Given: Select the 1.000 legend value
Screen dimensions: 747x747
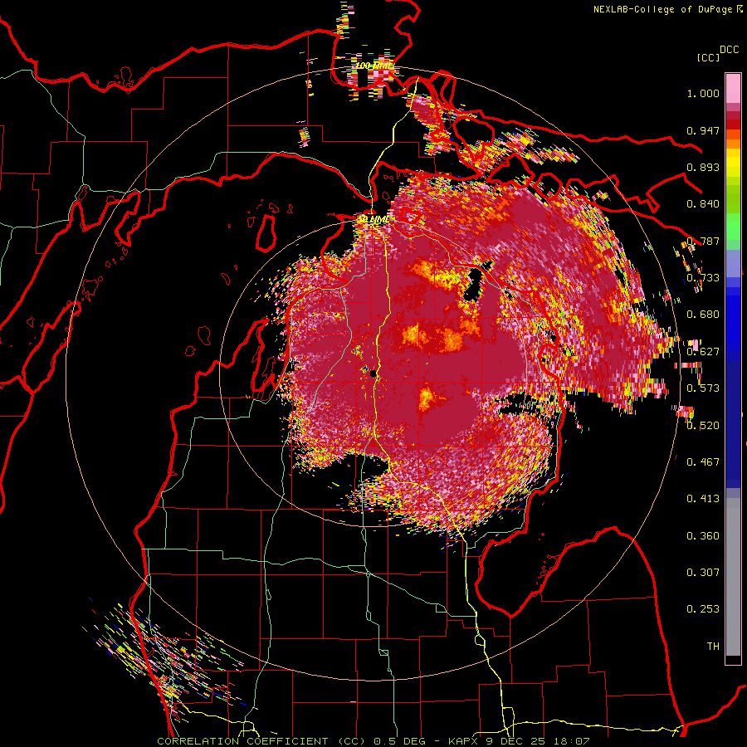Looking at the screenshot, I should pyautogui.click(x=703, y=93).
